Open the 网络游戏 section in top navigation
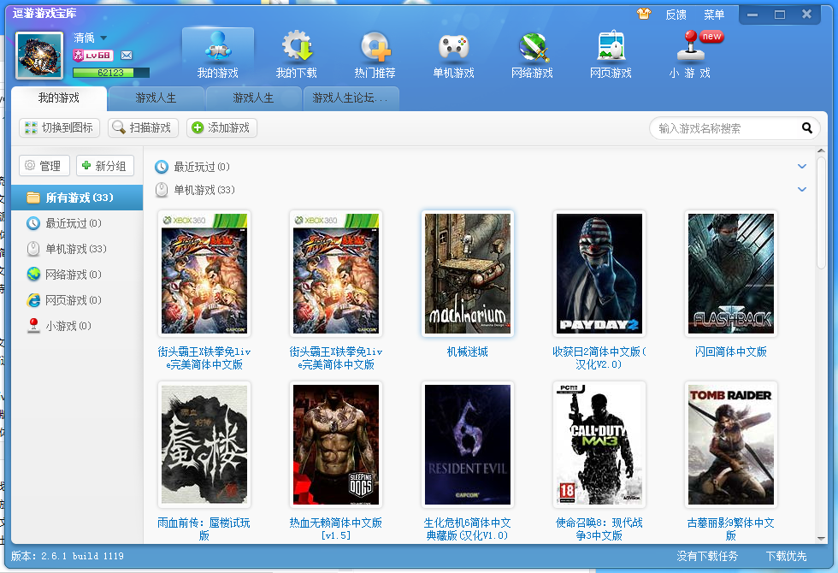Image resolution: width=838 pixels, height=573 pixels. (x=532, y=55)
